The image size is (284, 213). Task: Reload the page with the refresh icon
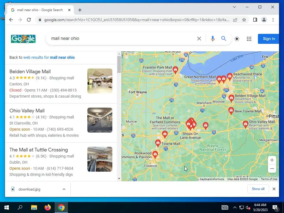(29, 20)
